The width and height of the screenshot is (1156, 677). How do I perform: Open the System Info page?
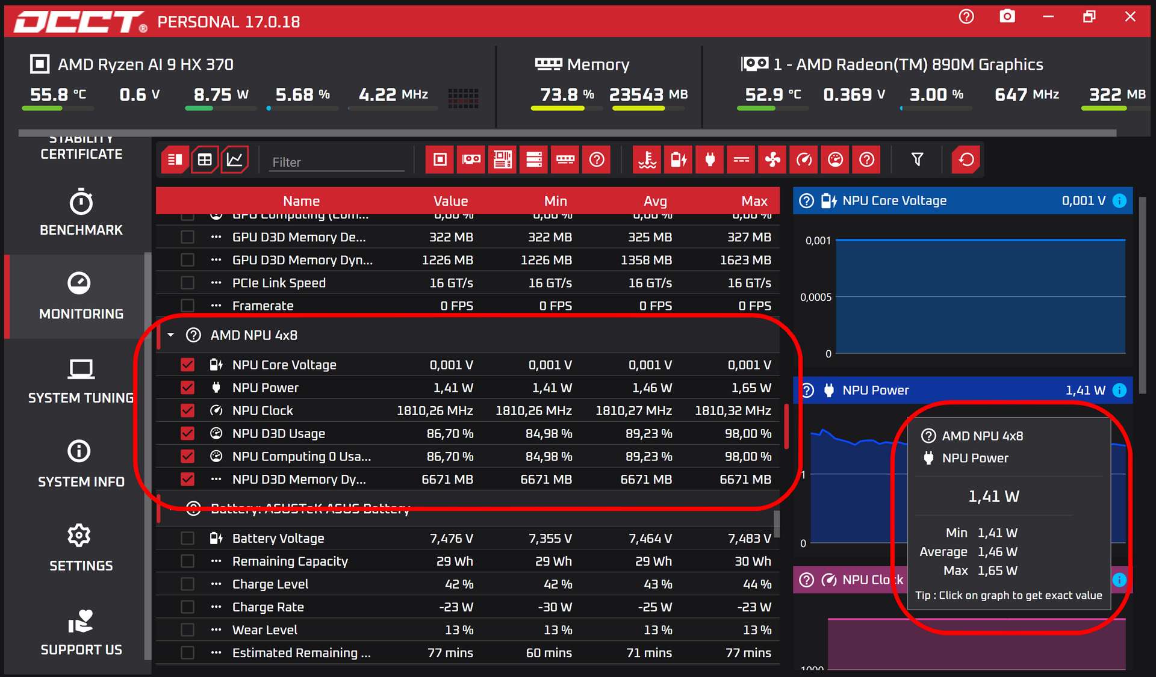tap(81, 465)
